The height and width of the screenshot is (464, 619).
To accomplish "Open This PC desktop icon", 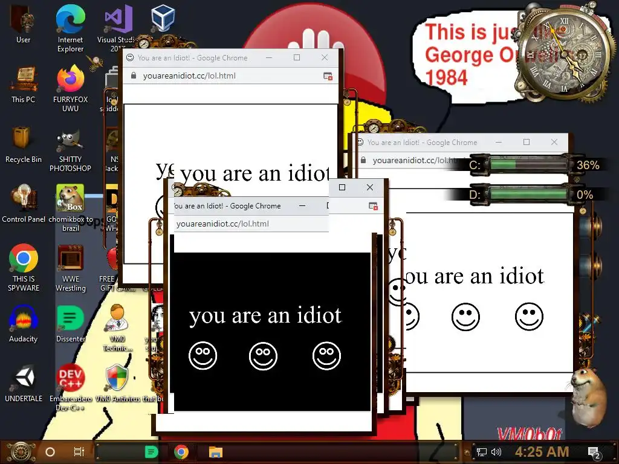I will [x=24, y=85].
